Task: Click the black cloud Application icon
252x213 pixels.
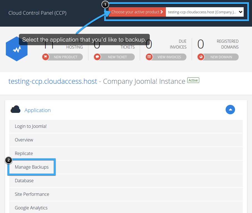Action: [16, 109]
